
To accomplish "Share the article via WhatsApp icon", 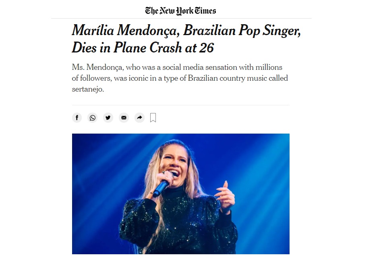I will (x=92, y=118).
